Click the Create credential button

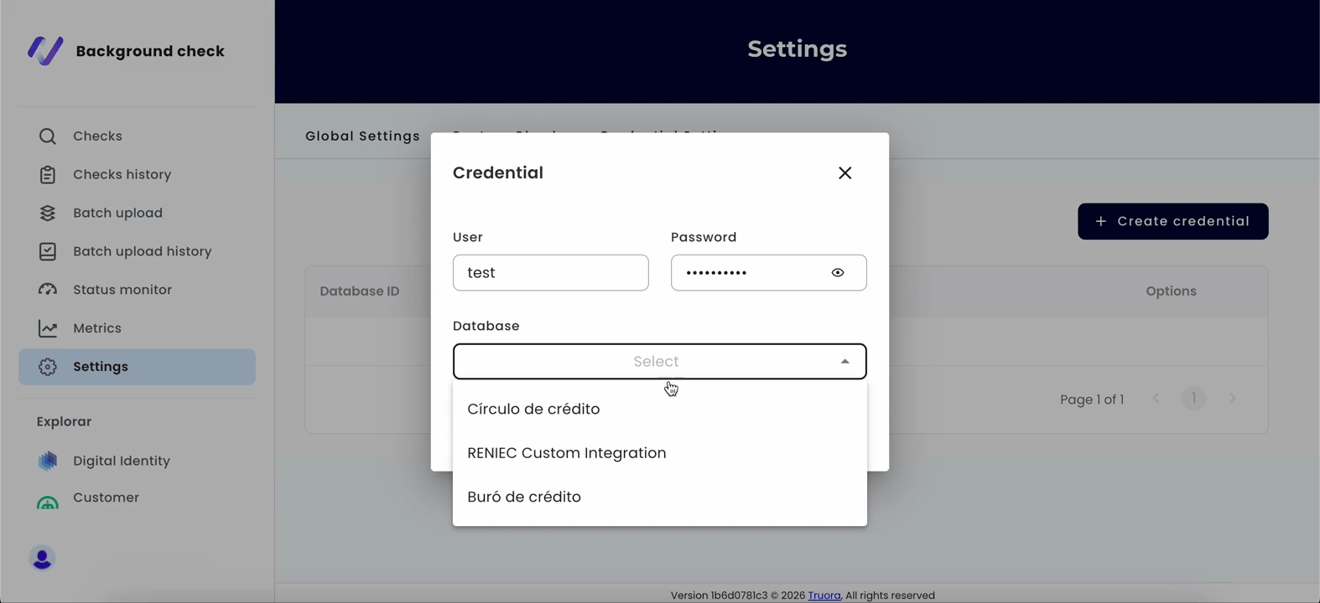click(x=1172, y=221)
